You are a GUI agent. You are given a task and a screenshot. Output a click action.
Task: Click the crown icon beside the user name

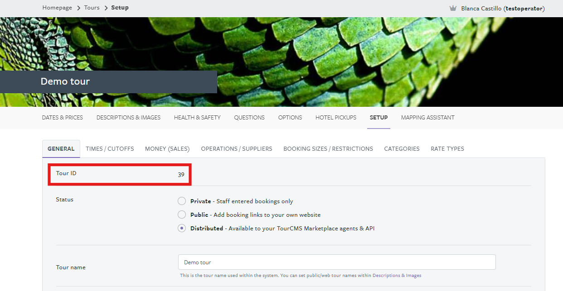[452, 8]
